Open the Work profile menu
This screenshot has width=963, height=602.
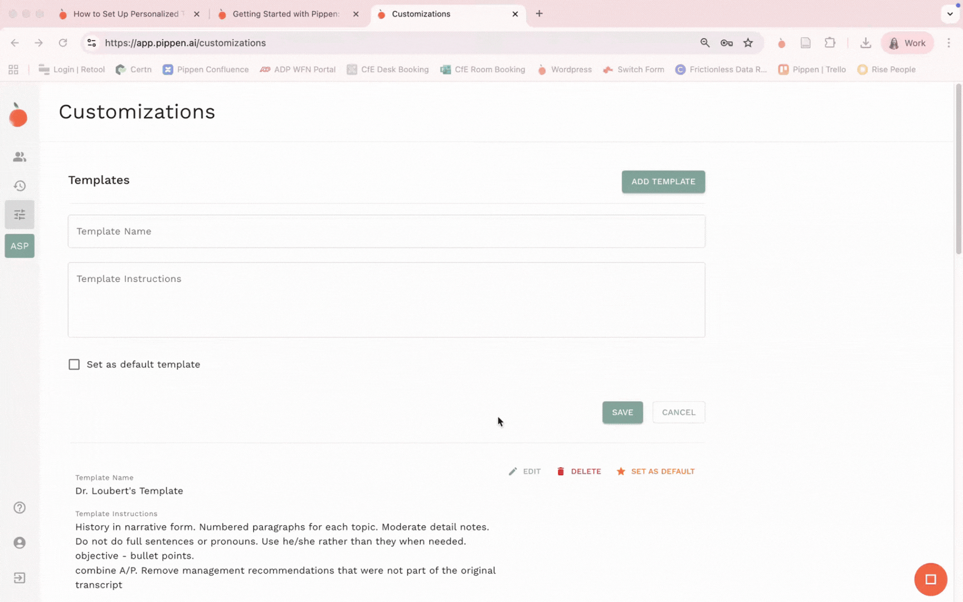[x=907, y=43]
